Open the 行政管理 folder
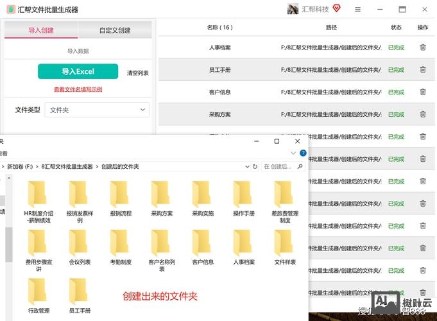The height and width of the screenshot is (321, 437). pos(39,296)
